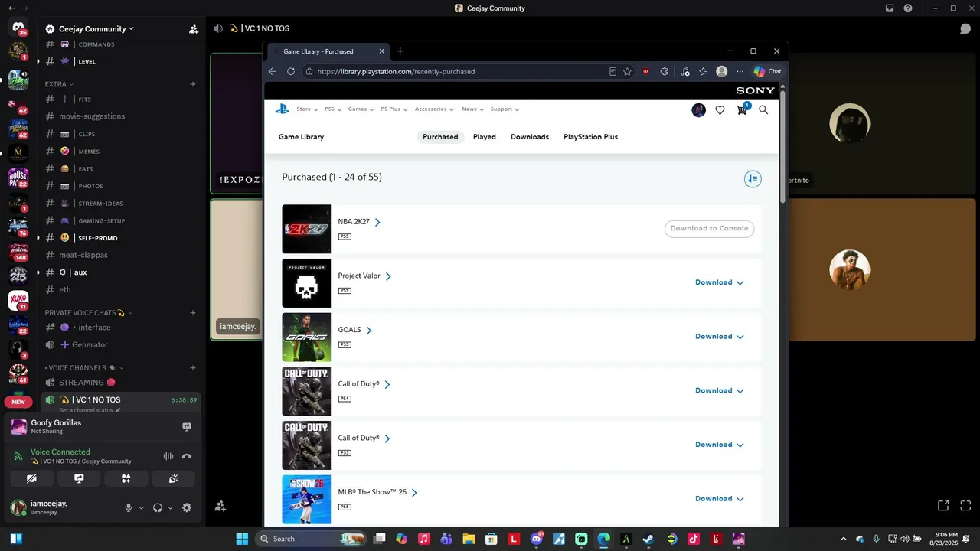Collapse the EXTRA channel category
This screenshot has width=980, height=551.
pos(59,84)
